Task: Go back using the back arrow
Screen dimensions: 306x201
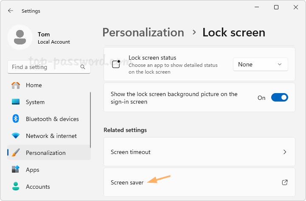Action: point(11,11)
